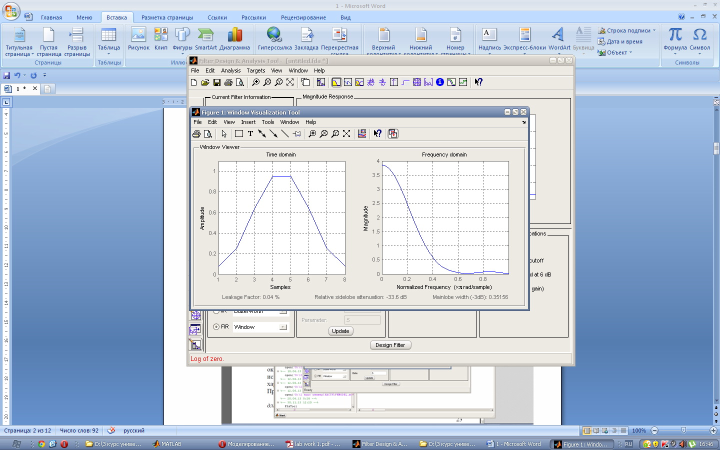This screenshot has width=720, height=450.
Task: Click Zoom In icon in Window Visualization Tool
Action: click(x=312, y=134)
